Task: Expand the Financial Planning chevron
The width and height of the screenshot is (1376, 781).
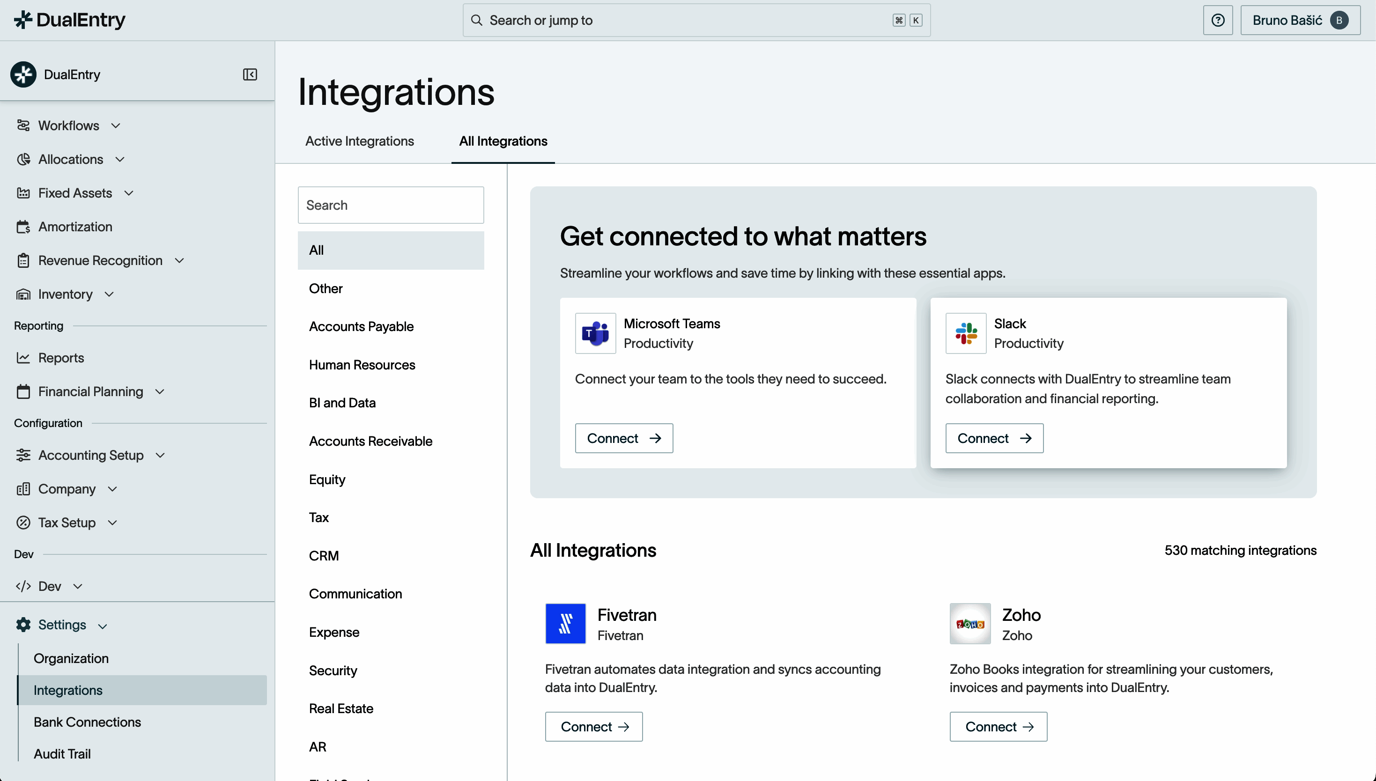Action: tap(159, 391)
